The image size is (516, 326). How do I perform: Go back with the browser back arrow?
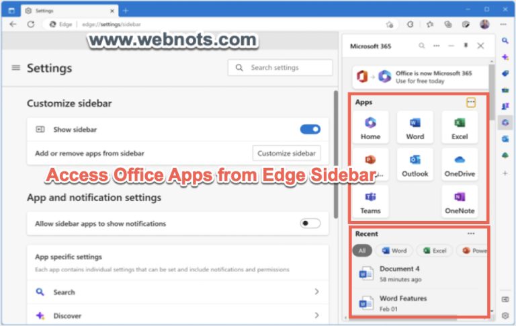13,24
